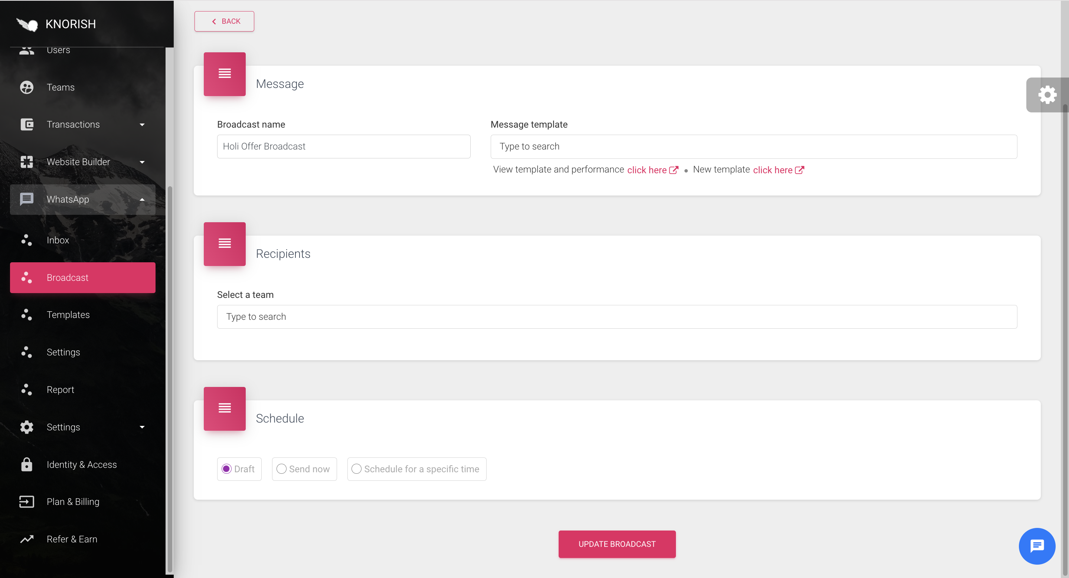Choose Schedule for a specific time

pos(356,469)
